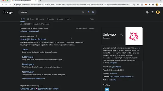Close the uniswap Google Search tab

(x=36, y=1)
